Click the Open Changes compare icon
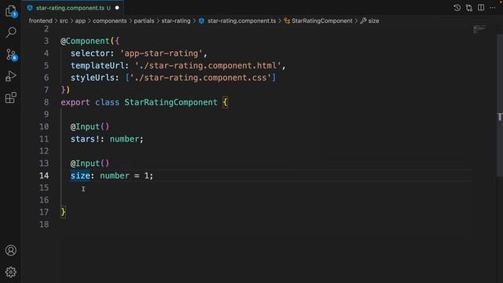This screenshot has width=503, height=283. 469,8
